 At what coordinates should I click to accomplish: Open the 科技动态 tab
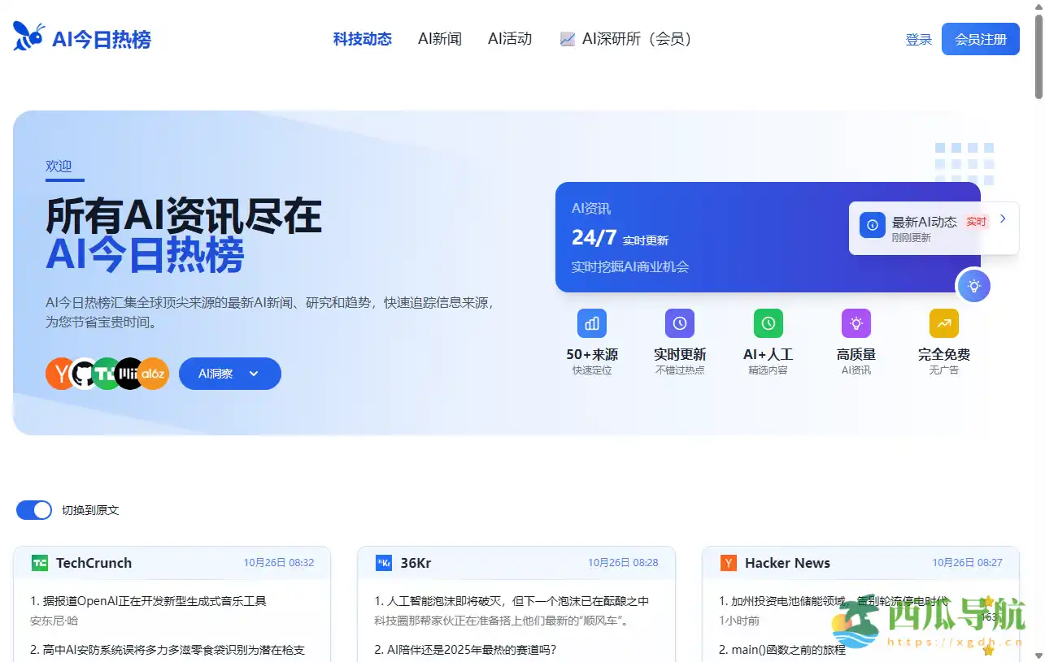click(362, 39)
